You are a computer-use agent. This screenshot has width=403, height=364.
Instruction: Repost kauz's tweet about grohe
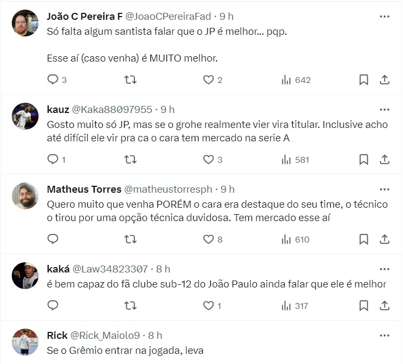(x=130, y=160)
